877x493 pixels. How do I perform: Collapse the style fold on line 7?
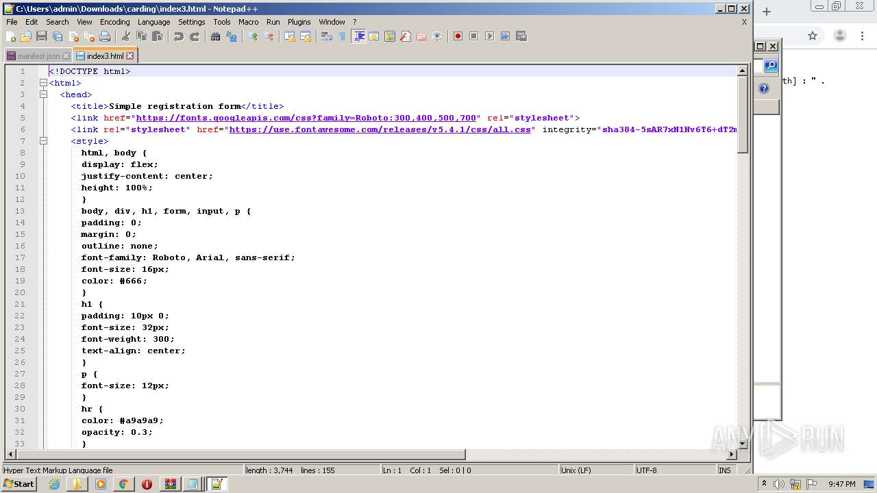click(x=43, y=141)
